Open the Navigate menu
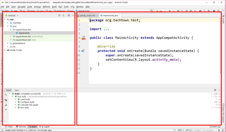 coord(22,7)
